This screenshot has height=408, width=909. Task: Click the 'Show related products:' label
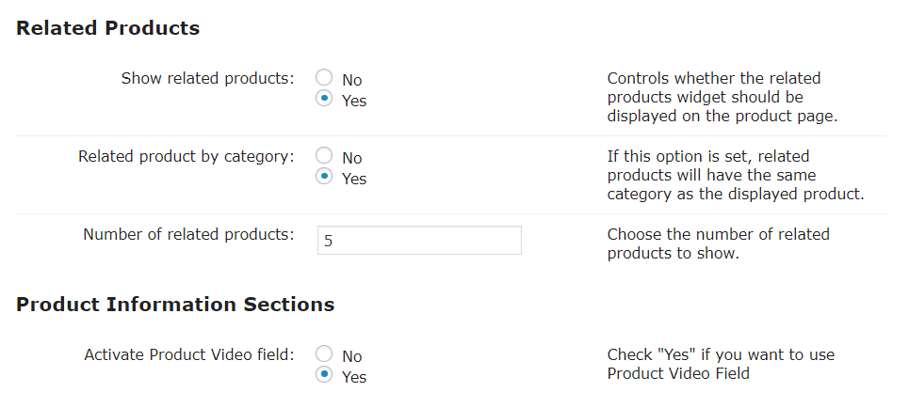point(207,78)
